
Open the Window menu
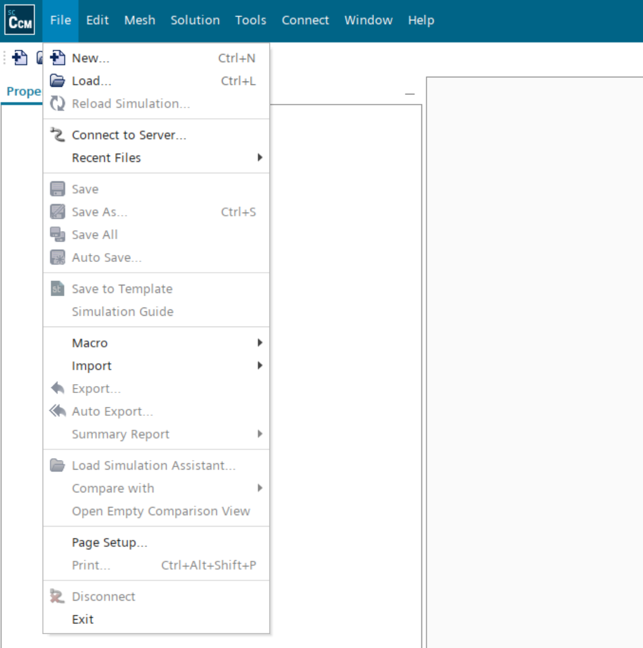[368, 20]
